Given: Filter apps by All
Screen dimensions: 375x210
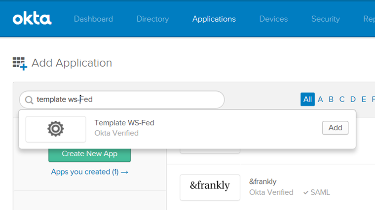Looking at the screenshot, I should click(x=307, y=100).
